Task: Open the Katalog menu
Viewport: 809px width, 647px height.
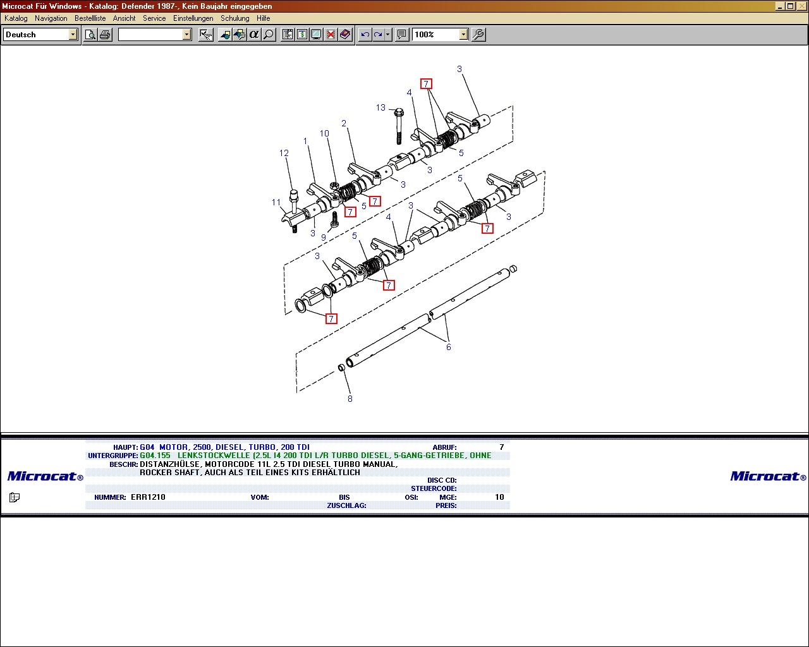Action: tap(16, 18)
